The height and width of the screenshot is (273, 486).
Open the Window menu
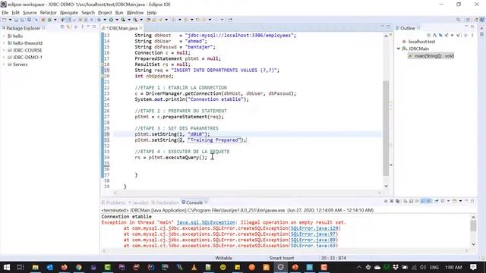point(135,13)
